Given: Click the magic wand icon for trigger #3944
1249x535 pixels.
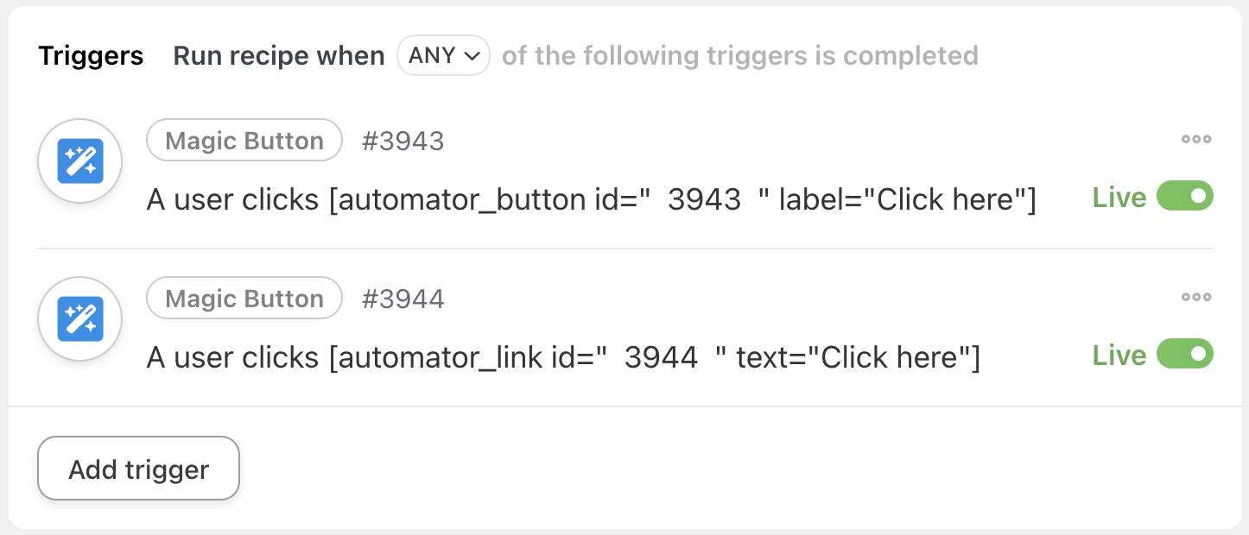Looking at the screenshot, I should pyautogui.click(x=80, y=318).
